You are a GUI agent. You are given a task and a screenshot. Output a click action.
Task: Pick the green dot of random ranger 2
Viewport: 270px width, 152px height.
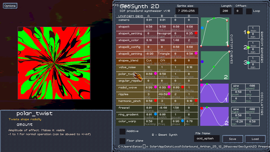click(x=248, y=48)
